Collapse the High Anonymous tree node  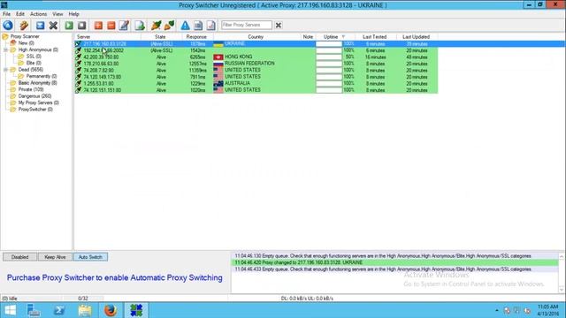[6, 49]
